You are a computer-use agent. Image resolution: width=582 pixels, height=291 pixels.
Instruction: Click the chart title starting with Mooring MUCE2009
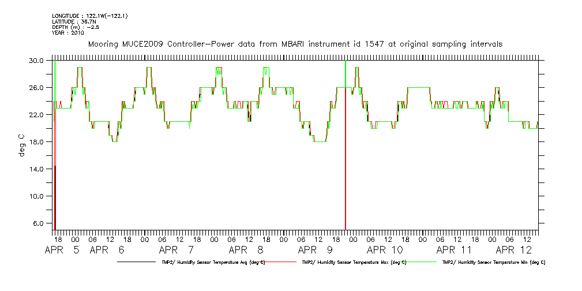click(295, 44)
